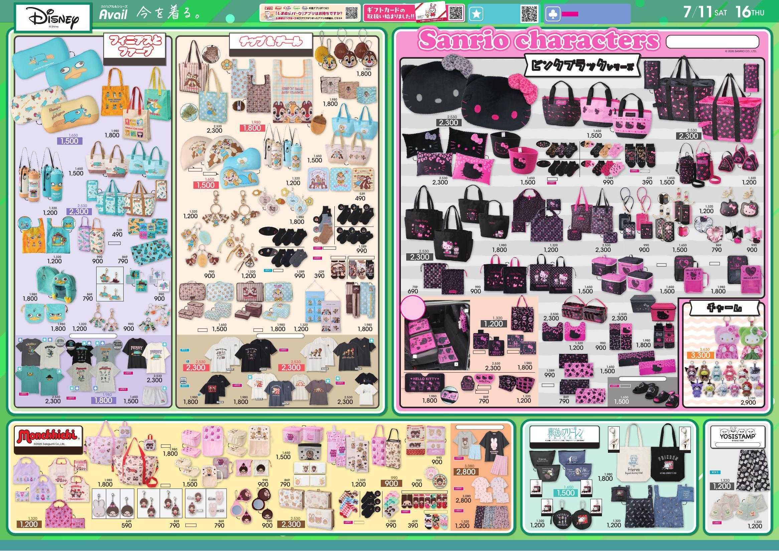Click the 590 price under Monchhichi keychains
This screenshot has width=779, height=551.
coord(127,526)
